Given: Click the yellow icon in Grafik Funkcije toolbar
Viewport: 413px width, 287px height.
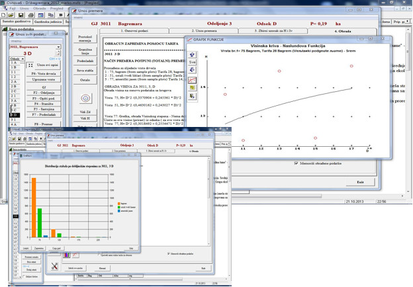Looking at the screenshot, I should 192,88.
